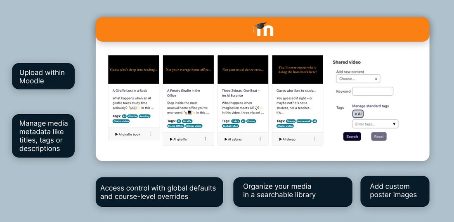The height and width of the screenshot is (222, 454).
Task: Select Homework tag on sheep card
Action: pos(304,121)
